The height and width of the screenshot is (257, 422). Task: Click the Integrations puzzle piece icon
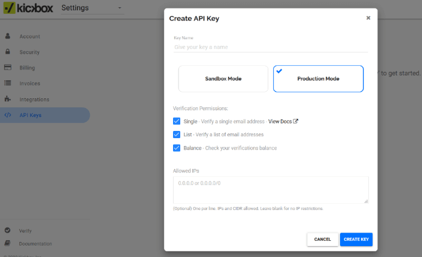pos(8,99)
